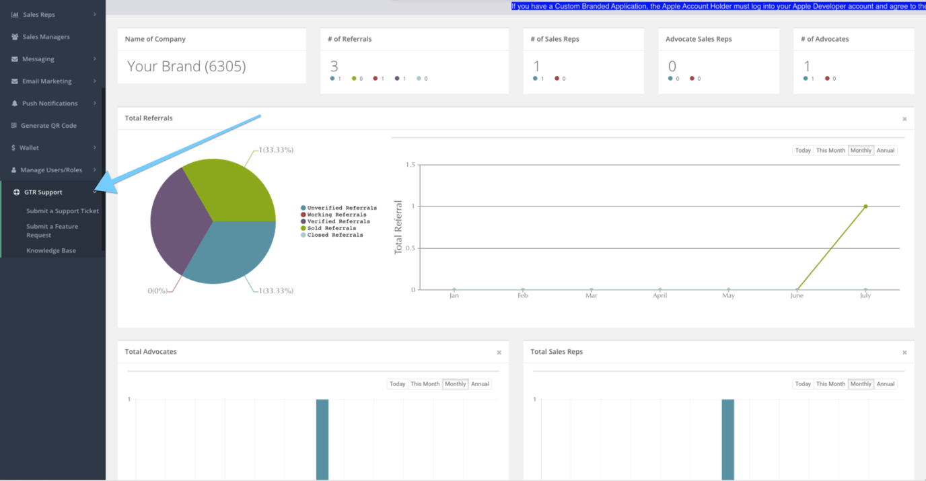Click the Messaging envelope icon
The image size is (926, 481).
[x=15, y=59]
